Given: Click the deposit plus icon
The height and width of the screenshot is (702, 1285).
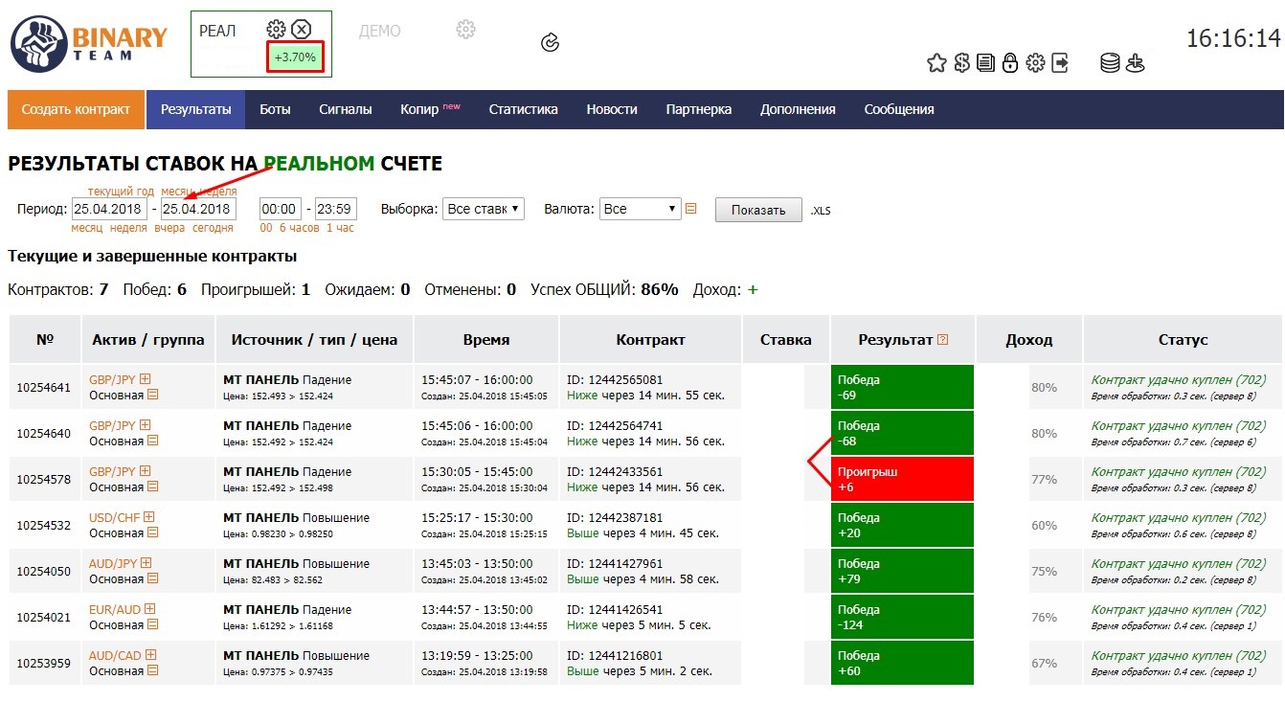Looking at the screenshot, I should (x=1136, y=63).
